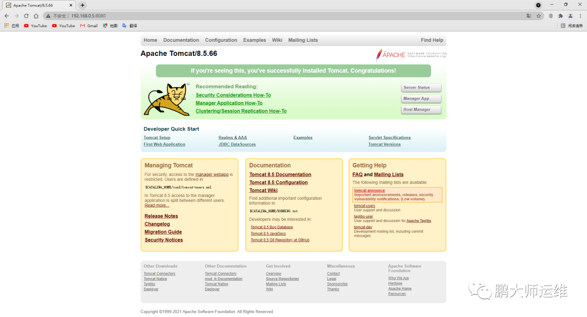Screen dimensions: 587x317
Task: Click the translate page icon
Action: (529, 16)
